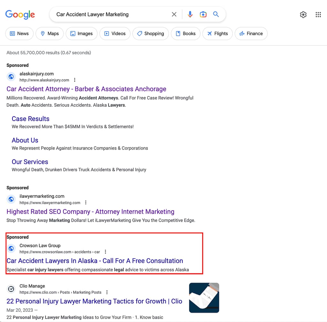Click Crowson Law Group globe favicon
This screenshot has height=322, width=327.
(11, 249)
